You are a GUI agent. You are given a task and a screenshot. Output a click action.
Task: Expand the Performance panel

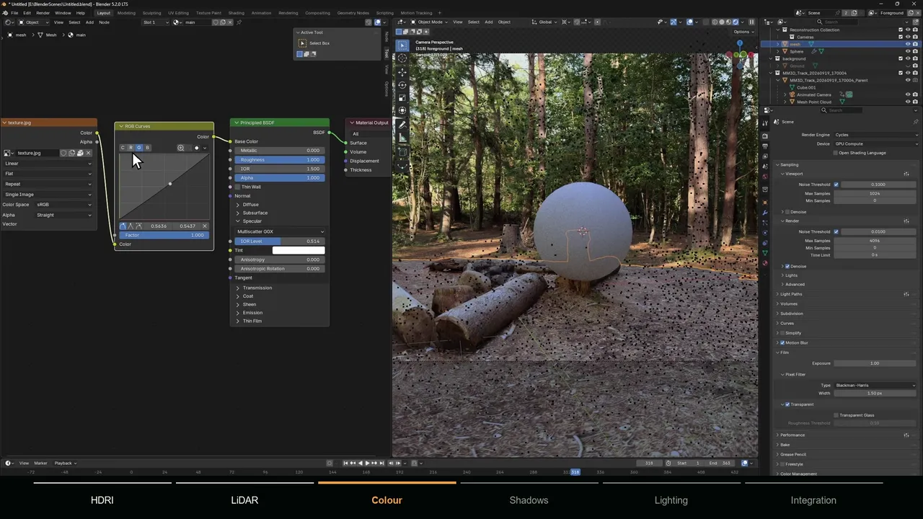click(791, 435)
